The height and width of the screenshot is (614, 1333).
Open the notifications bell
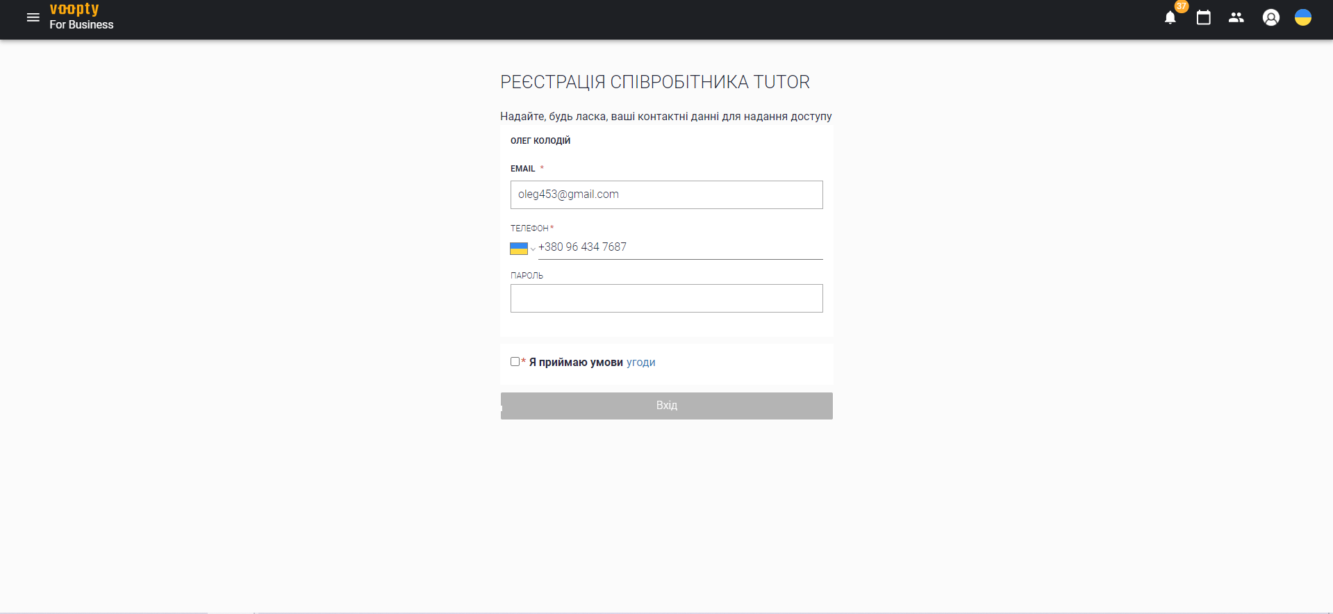coord(1170,18)
